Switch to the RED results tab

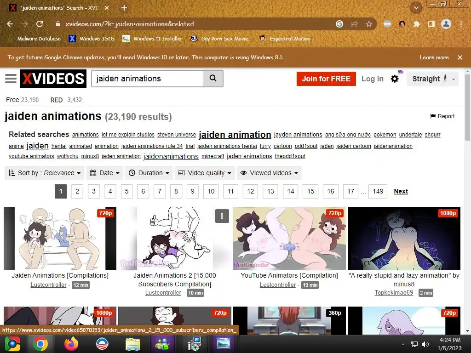click(66, 100)
